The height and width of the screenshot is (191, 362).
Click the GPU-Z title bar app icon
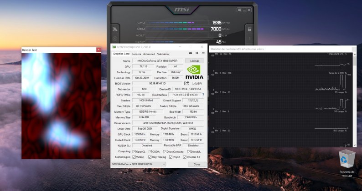tap(114, 47)
